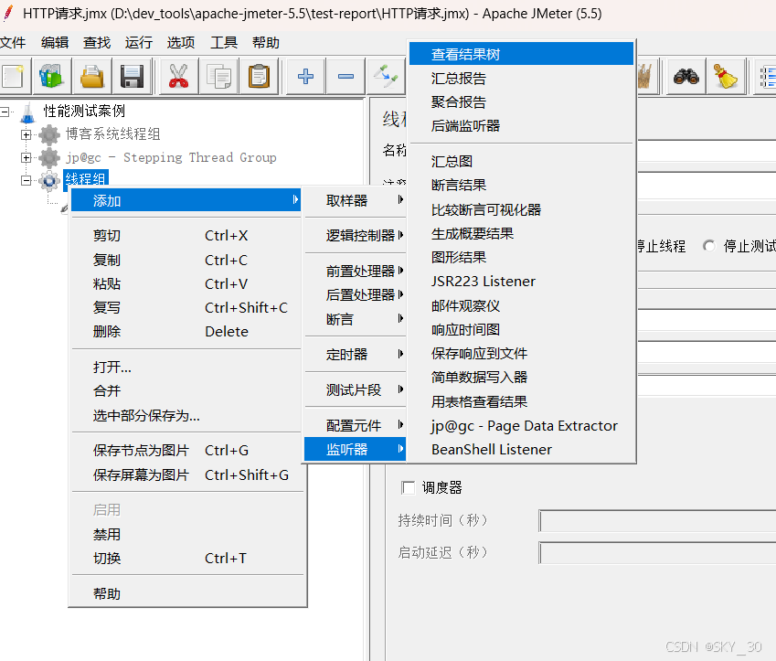Select 添加 in context menu
The width and height of the screenshot is (776, 661).
tap(186, 200)
